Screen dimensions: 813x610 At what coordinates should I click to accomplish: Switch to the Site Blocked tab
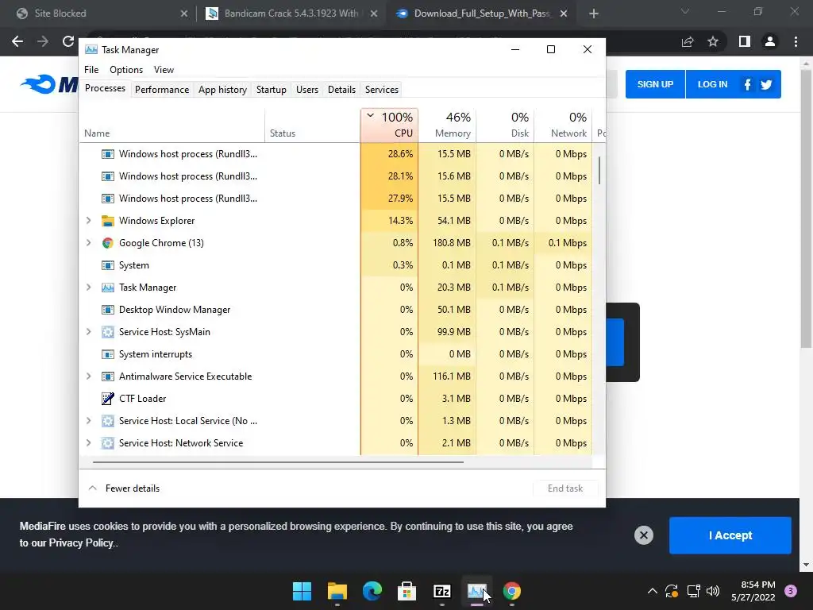click(101, 14)
